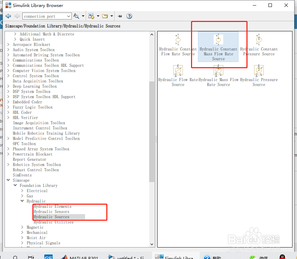This screenshot has width=297, height=259.
Task: Select Hydraulic Sources in tree
Action: click(x=51, y=217)
